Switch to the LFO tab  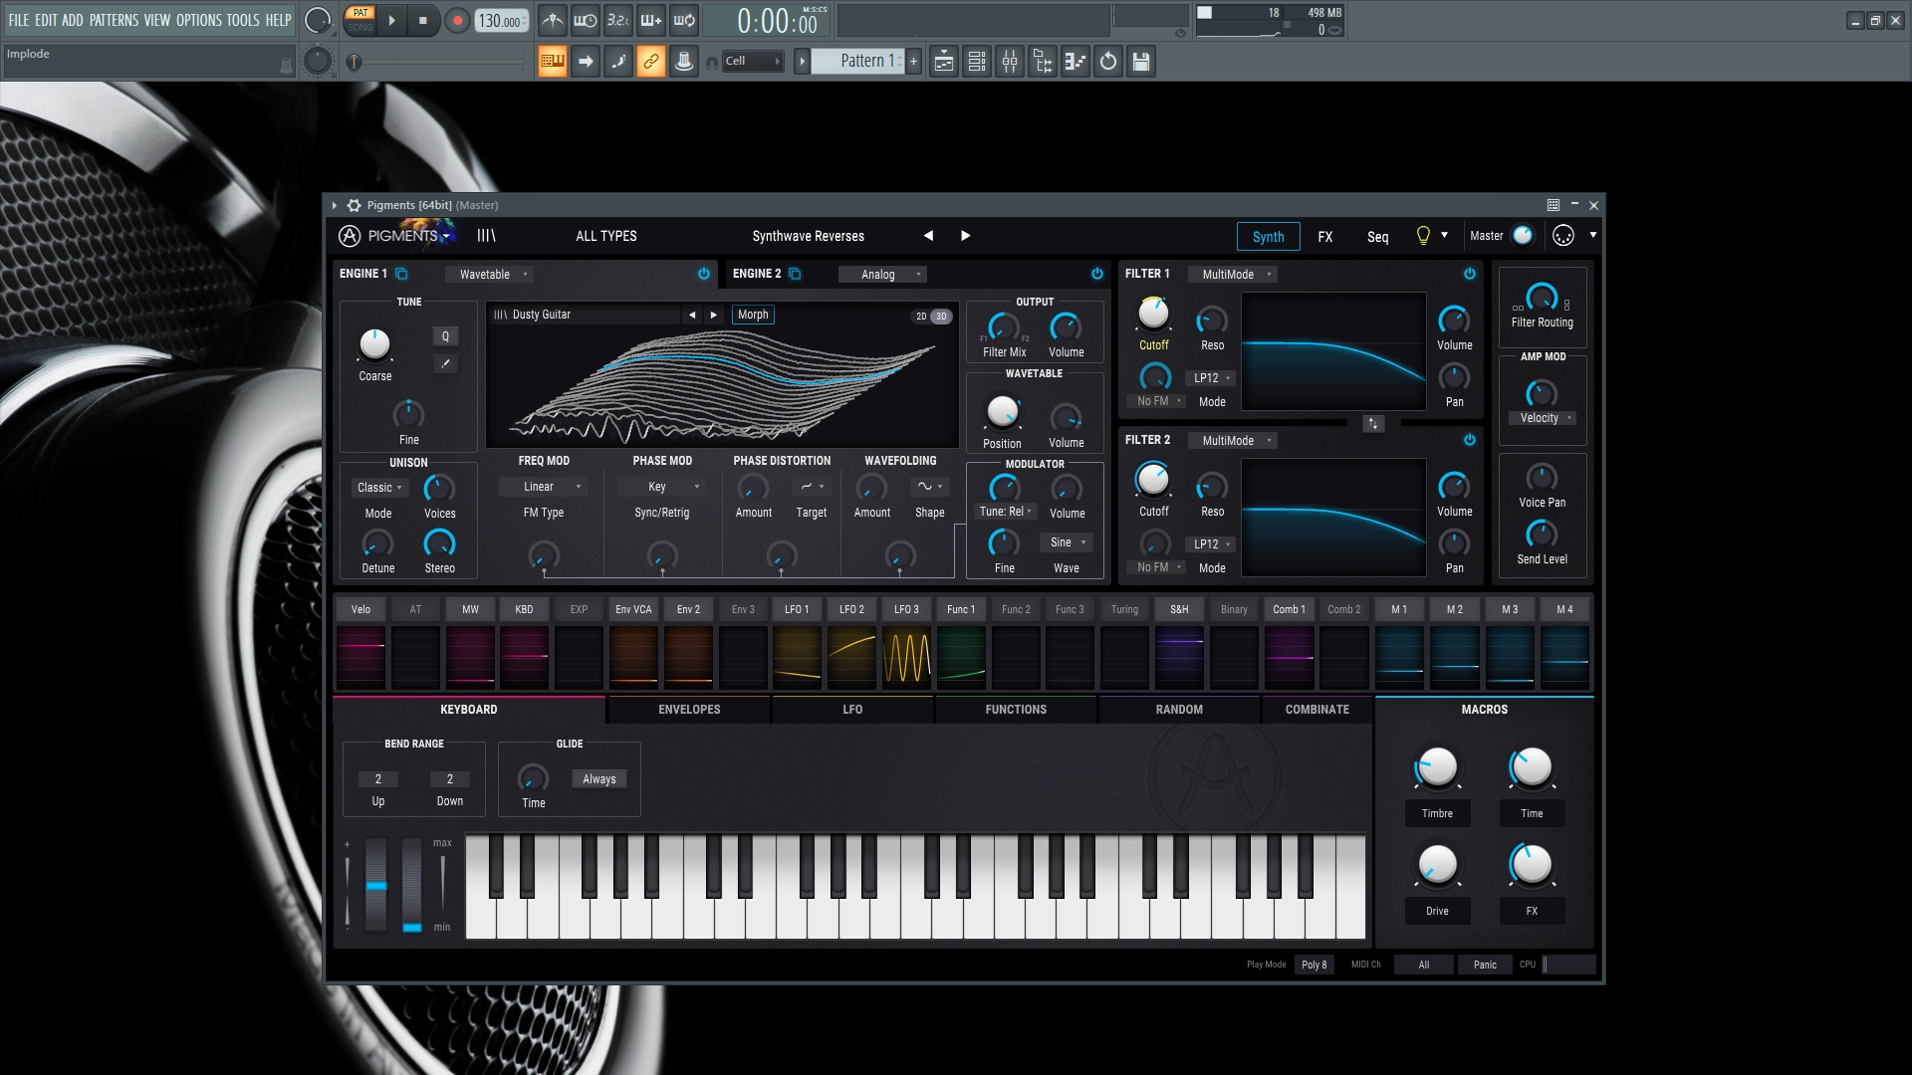[x=852, y=710]
